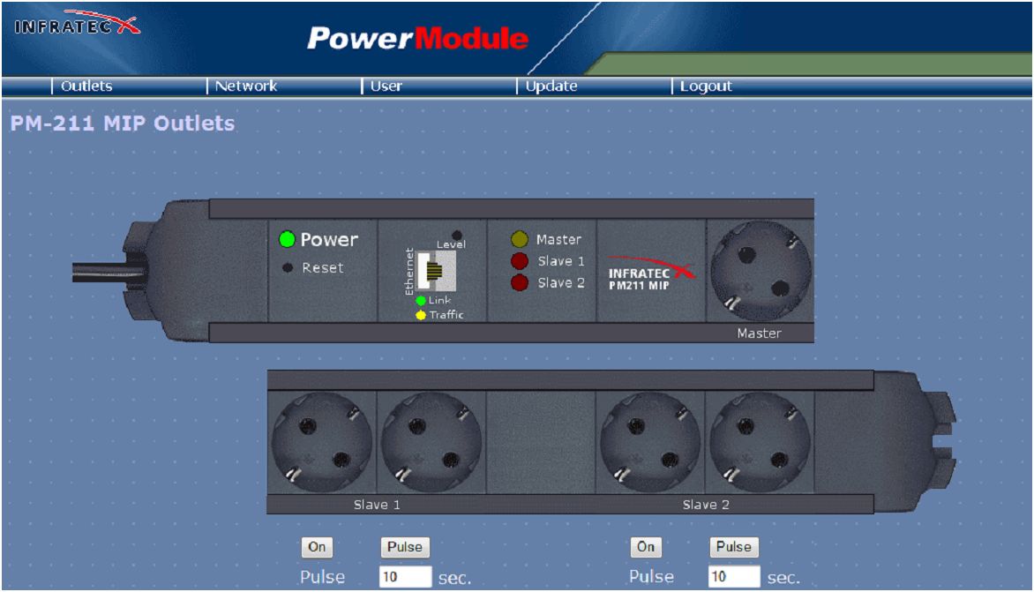This screenshot has width=1034, height=592.
Task: Click the Level indicator dot
Action: 457,235
